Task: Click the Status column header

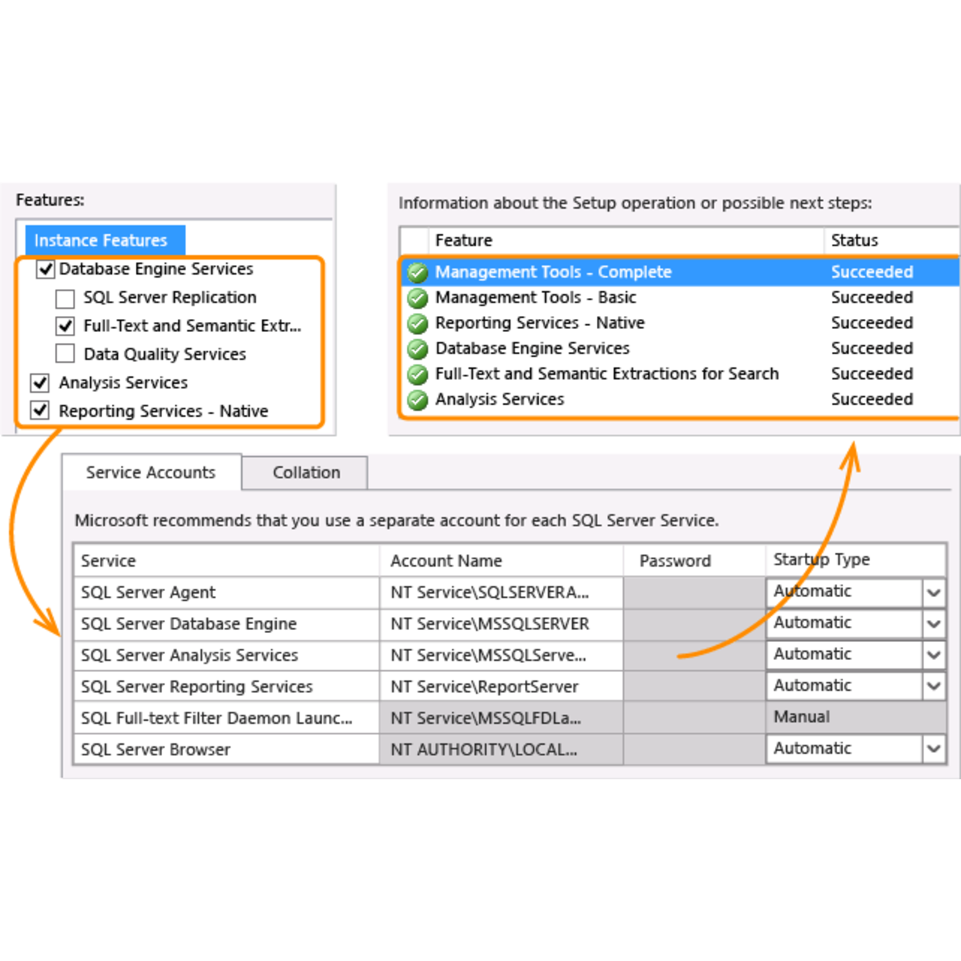Action: (x=854, y=240)
